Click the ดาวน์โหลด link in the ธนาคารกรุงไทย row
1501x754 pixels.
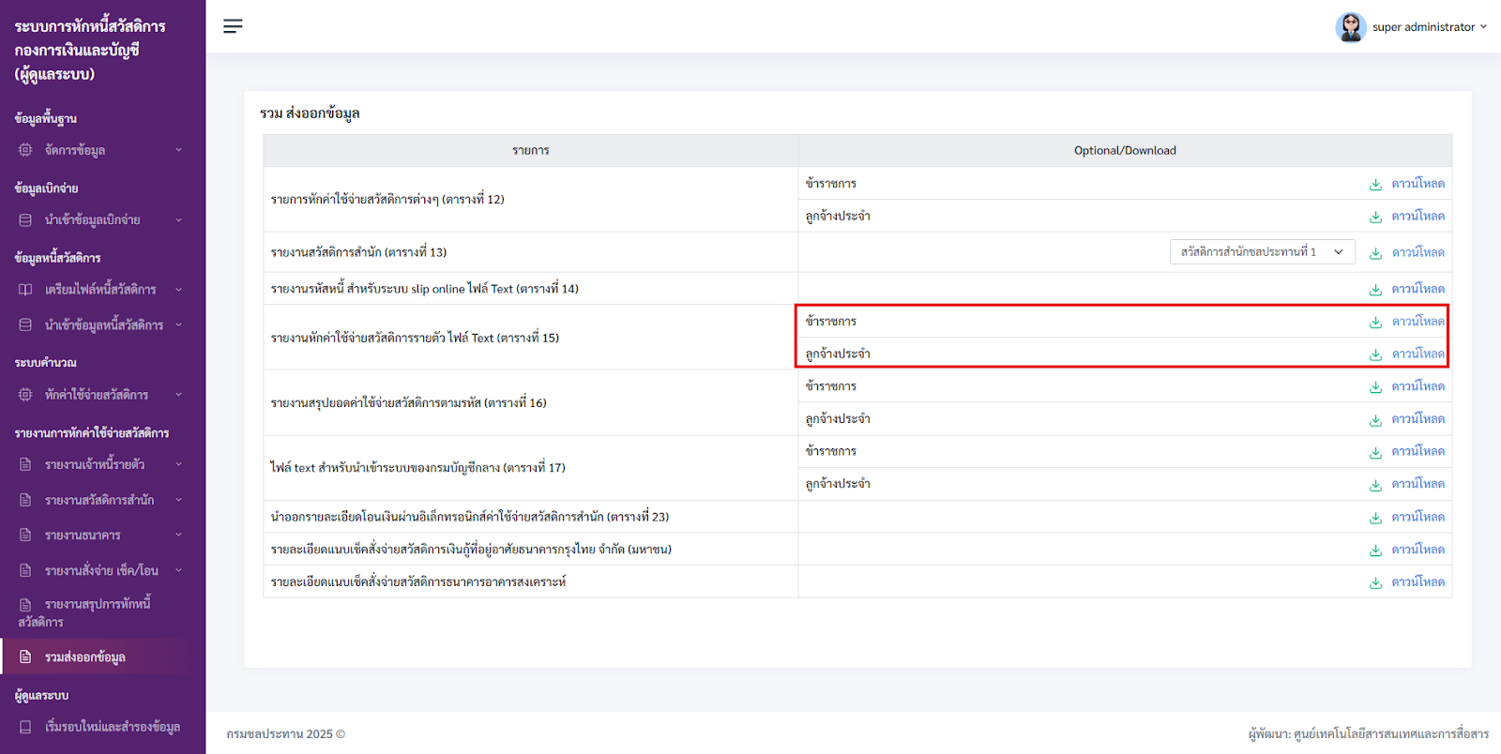(x=1418, y=550)
